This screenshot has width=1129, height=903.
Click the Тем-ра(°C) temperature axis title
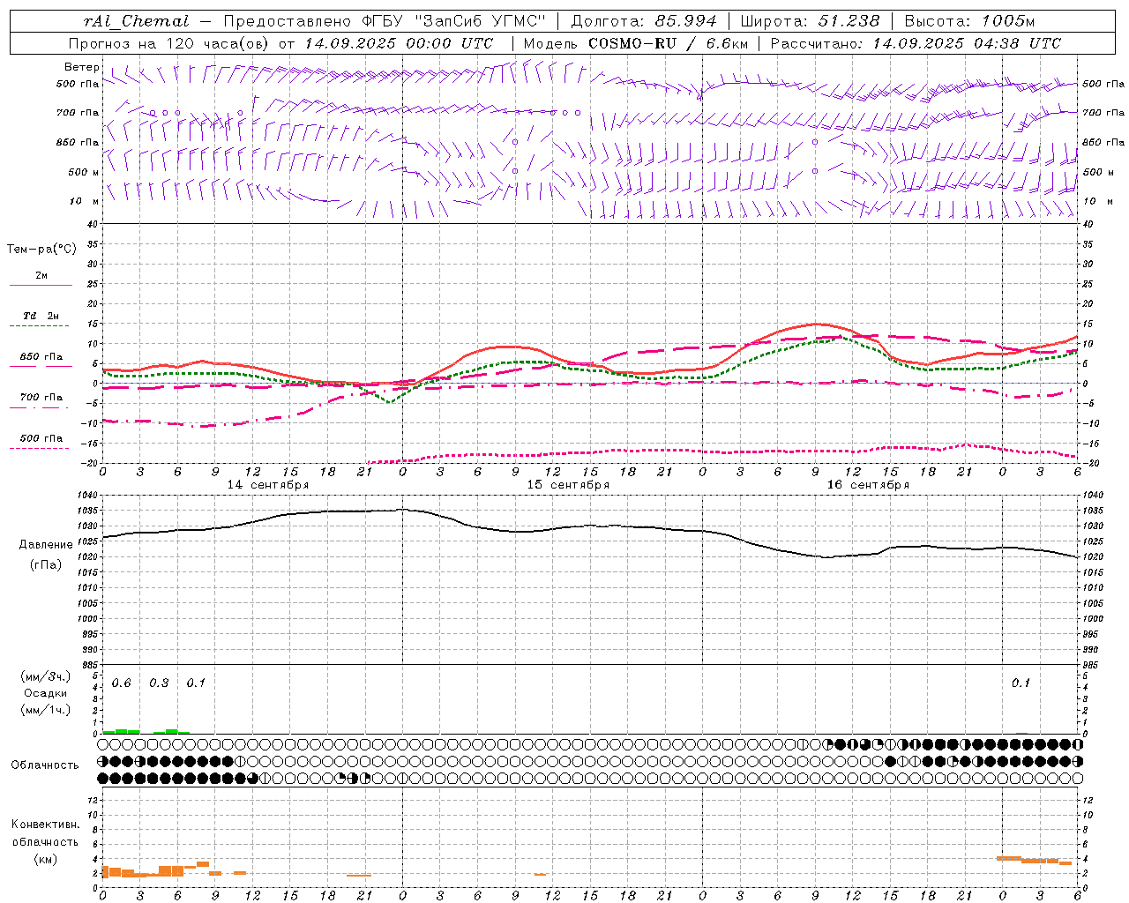(x=41, y=250)
